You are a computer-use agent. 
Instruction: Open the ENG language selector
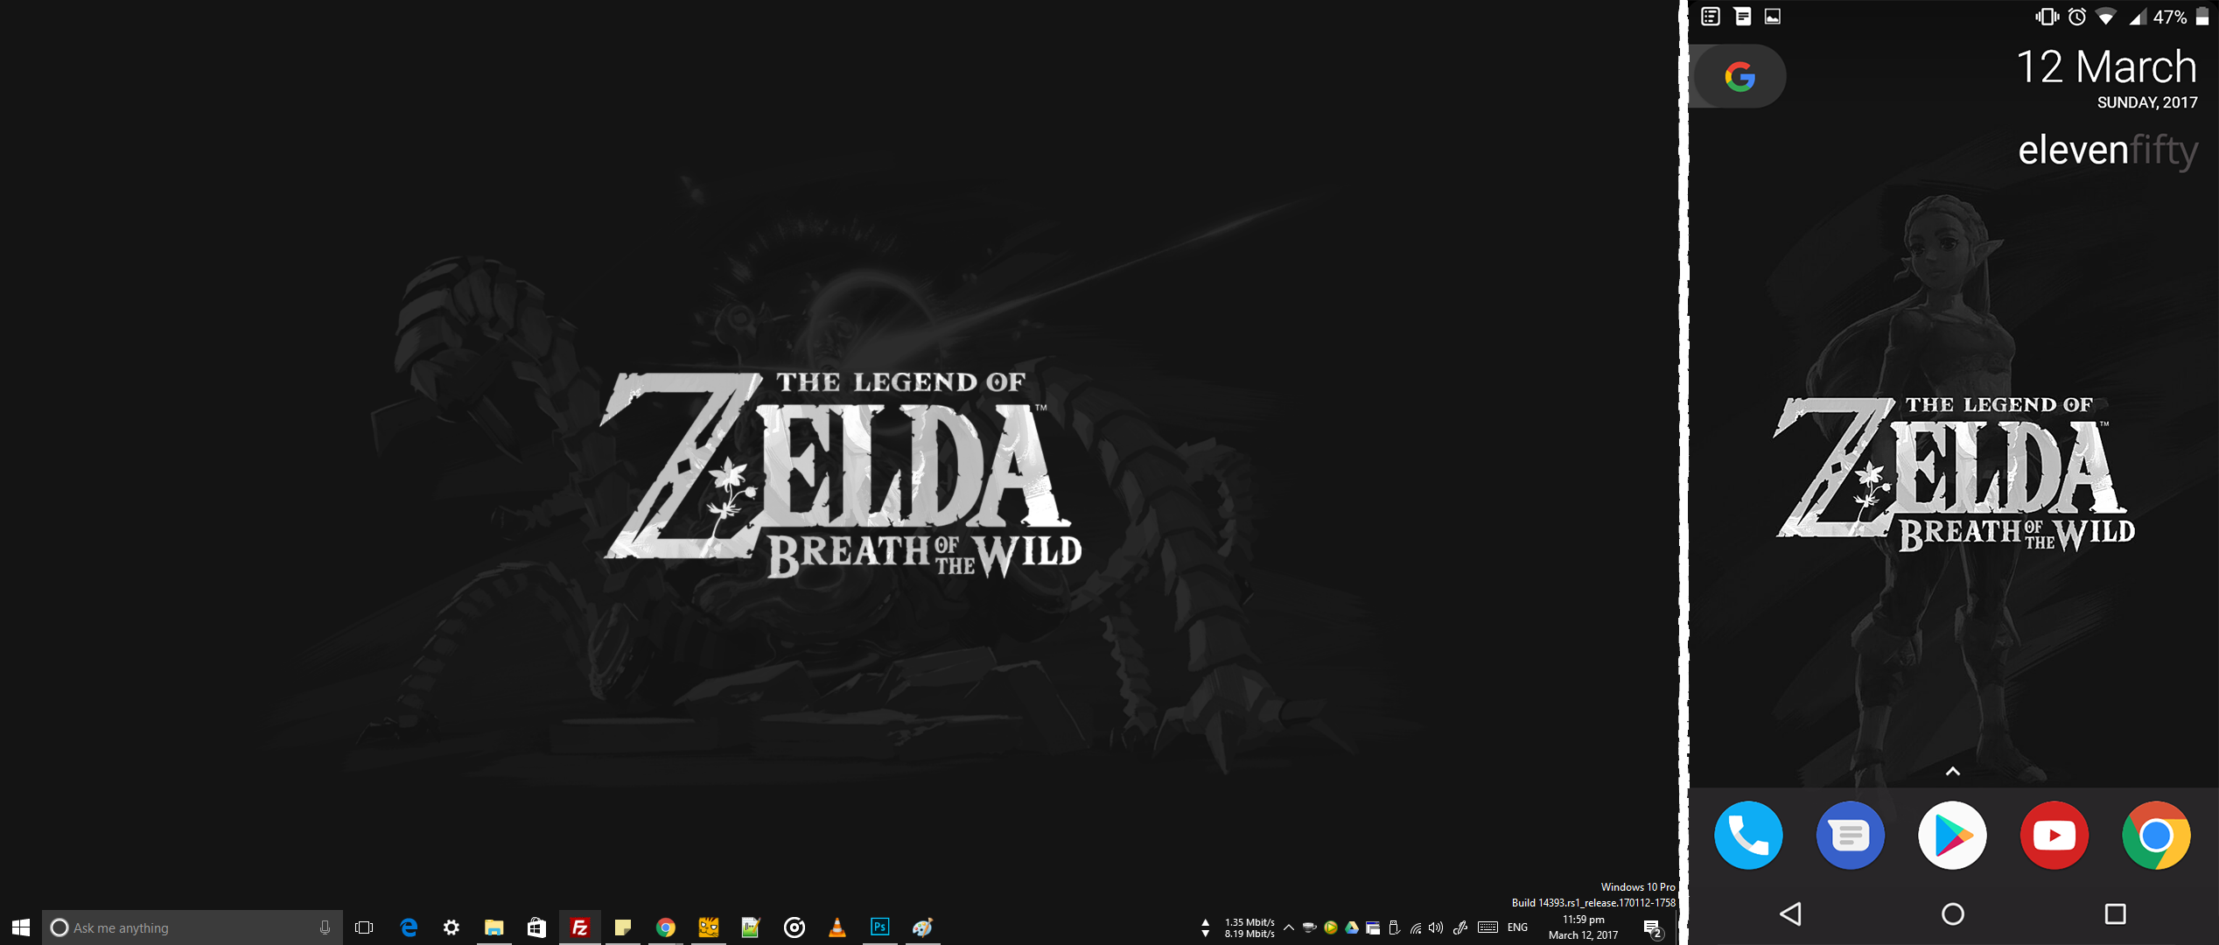pos(1518,927)
